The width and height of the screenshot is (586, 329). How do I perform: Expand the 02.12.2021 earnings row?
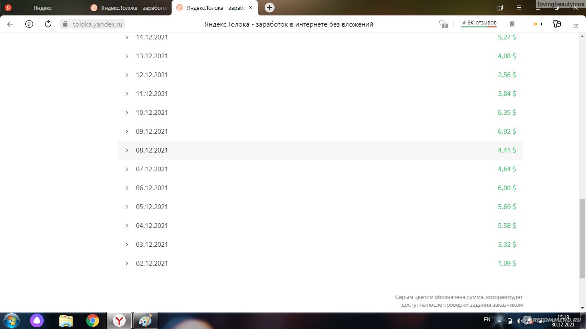(320, 263)
